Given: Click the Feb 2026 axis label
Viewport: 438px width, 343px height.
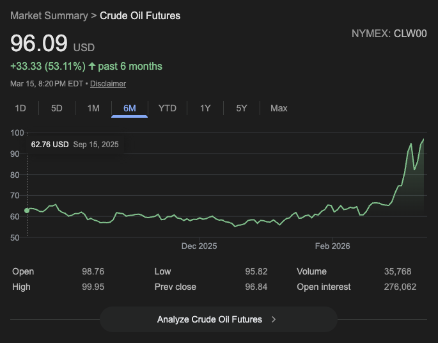Looking at the screenshot, I should [x=332, y=246].
